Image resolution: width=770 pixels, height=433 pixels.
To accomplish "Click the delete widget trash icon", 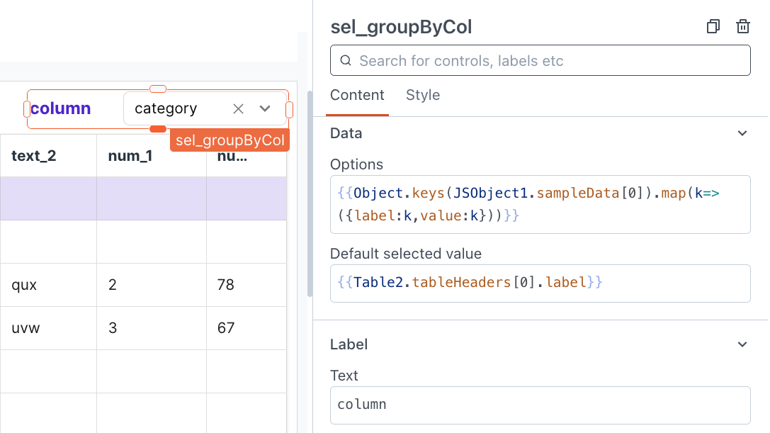I will 742,27.
